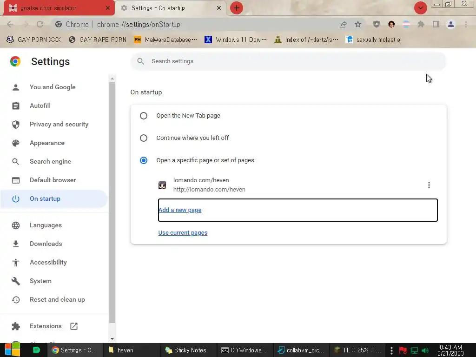Open You and Google settings

(x=53, y=87)
